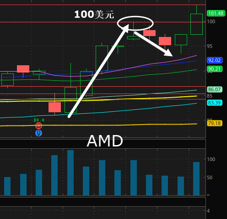Click the 100 price axis value
Image resolution: width=227 pixels, height=219 pixels.
(211, 21)
